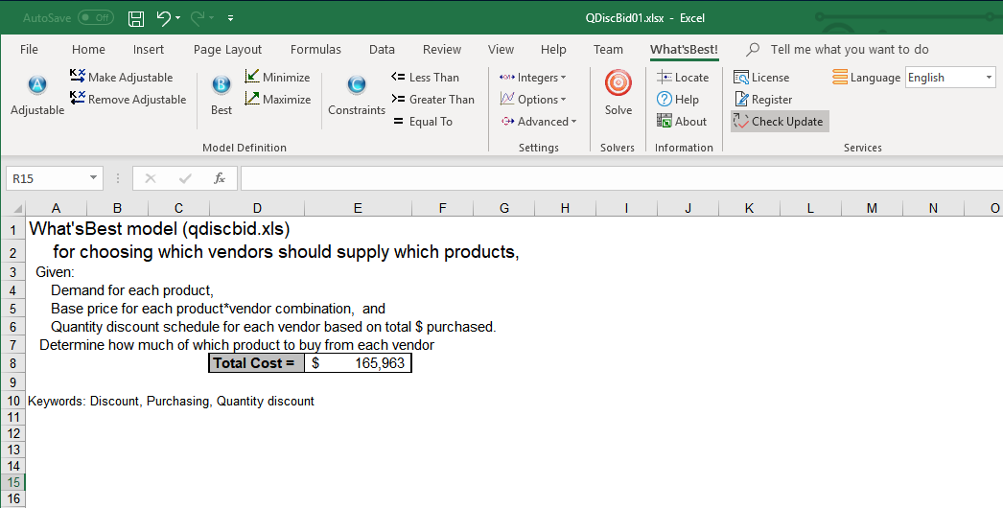Click Remove Adjustable
Image resolution: width=1003 pixels, height=508 pixels.
128,99
